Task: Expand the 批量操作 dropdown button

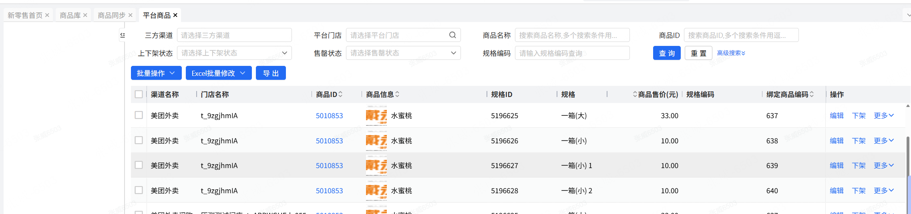Action: click(x=156, y=73)
